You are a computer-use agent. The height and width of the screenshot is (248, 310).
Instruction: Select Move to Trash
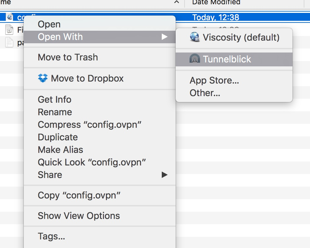(68, 57)
